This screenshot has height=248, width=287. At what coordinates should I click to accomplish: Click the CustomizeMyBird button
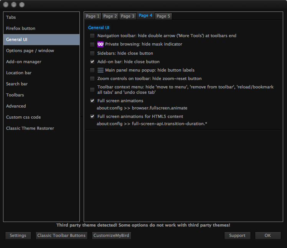(111, 236)
